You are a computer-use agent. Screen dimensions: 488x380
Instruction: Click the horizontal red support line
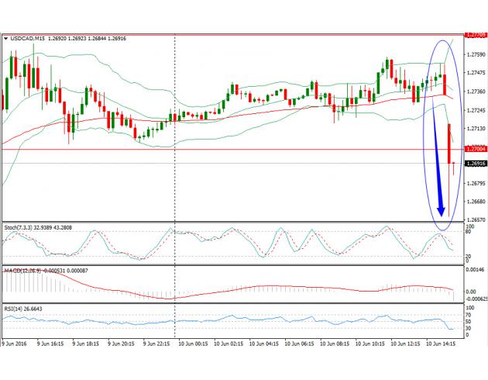pos(232,148)
